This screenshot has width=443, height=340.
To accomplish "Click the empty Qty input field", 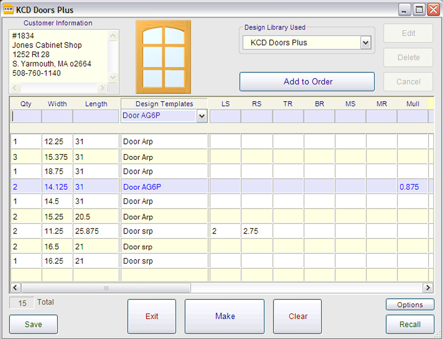I will click(x=26, y=116).
